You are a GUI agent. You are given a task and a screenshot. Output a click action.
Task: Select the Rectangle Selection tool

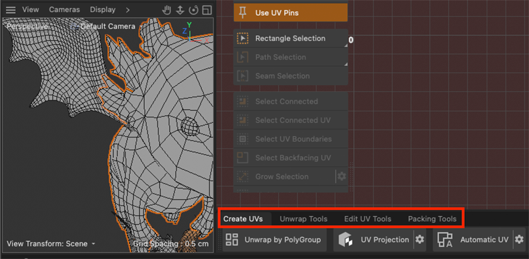click(x=290, y=38)
